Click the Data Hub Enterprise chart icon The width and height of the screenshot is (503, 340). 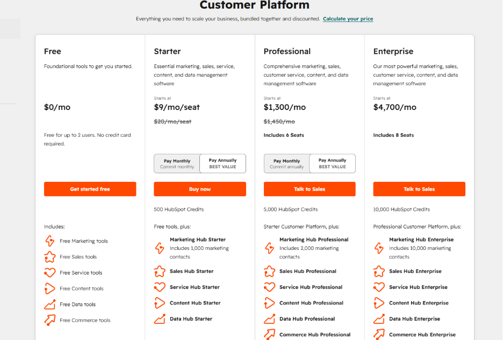pyautogui.click(x=379, y=319)
